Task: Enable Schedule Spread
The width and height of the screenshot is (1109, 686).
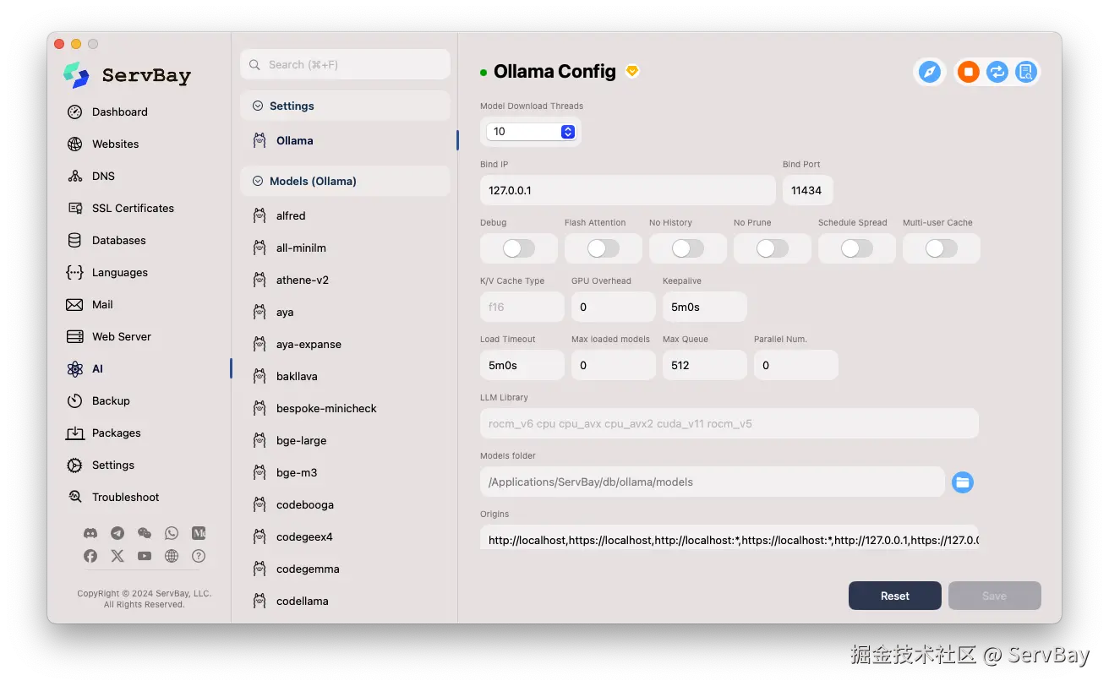Action: click(x=857, y=248)
